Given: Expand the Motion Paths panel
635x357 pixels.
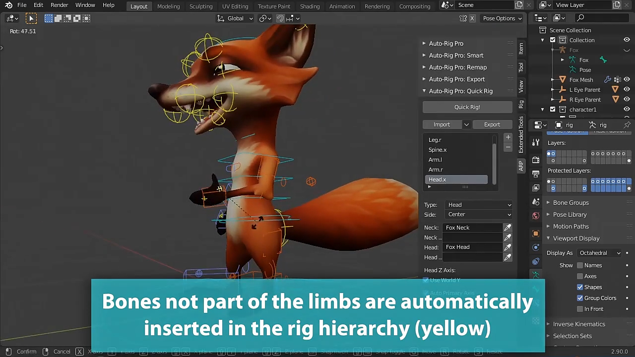Looking at the screenshot, I should pyautogui.click(x=571, y=227).
